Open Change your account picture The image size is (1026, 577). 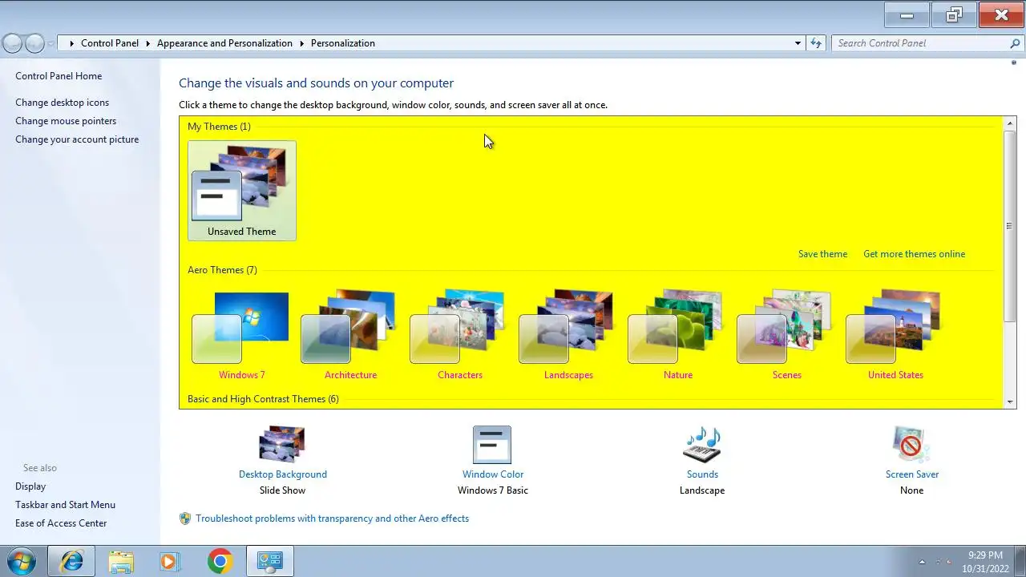click(x=77, y=139)
